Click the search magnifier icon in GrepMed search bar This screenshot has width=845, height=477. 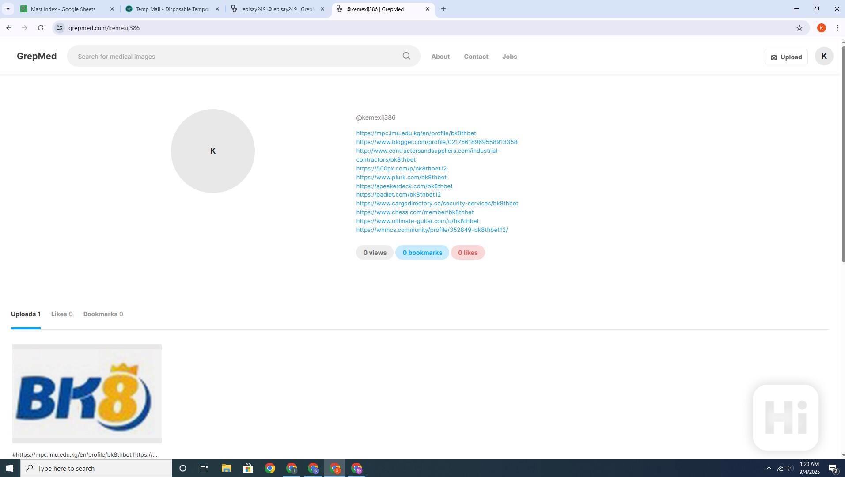406,56
